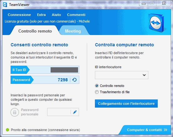Select the Trasferimento di file radio button

[97, 92]
